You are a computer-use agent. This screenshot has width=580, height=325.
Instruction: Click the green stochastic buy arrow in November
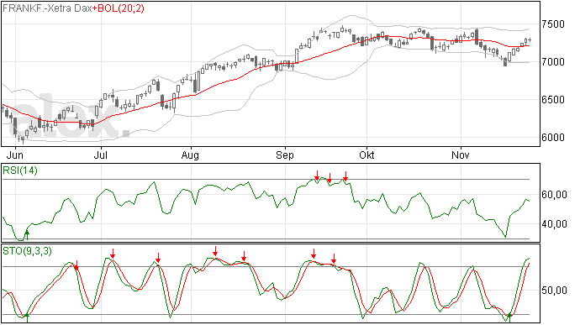509,317
